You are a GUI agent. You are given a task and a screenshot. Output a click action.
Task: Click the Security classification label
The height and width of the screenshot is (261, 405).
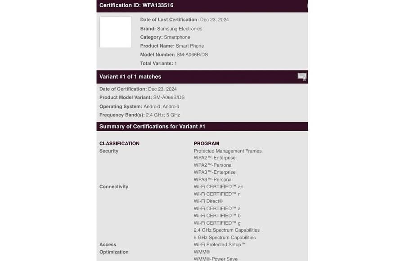[x=109, y=151]
